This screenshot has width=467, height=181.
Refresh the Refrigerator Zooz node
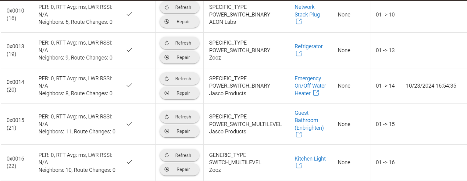(180, 43)
